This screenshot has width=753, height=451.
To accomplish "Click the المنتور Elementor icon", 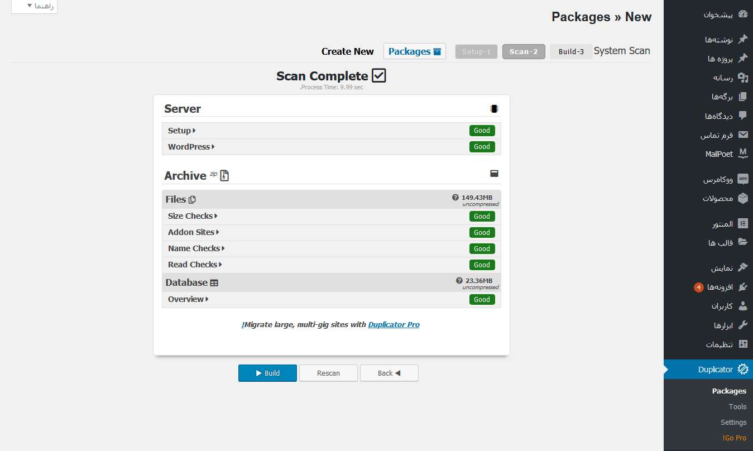I will tap(742, 224).
